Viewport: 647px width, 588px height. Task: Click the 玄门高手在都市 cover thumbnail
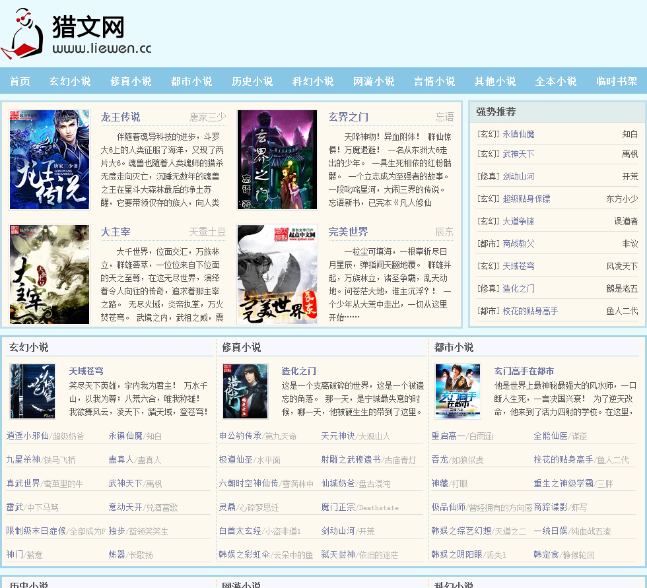click(x=458, y=391)
